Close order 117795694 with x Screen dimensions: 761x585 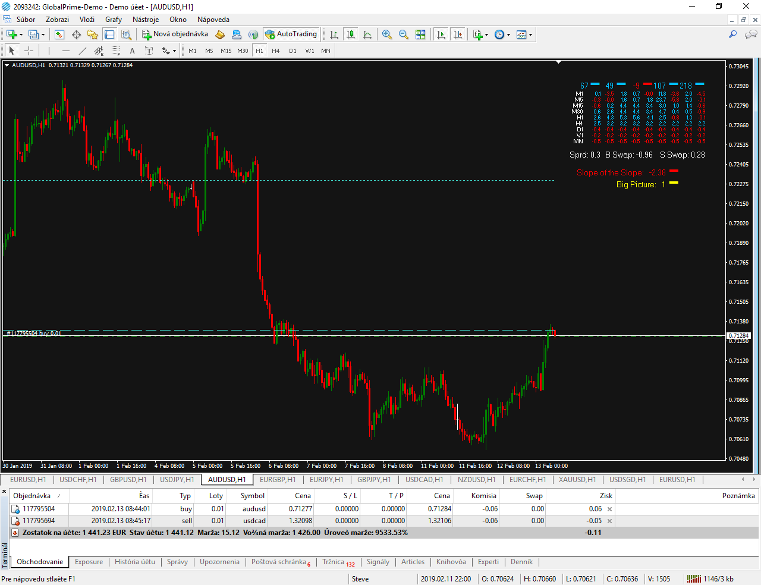click(x=609, y=521)
